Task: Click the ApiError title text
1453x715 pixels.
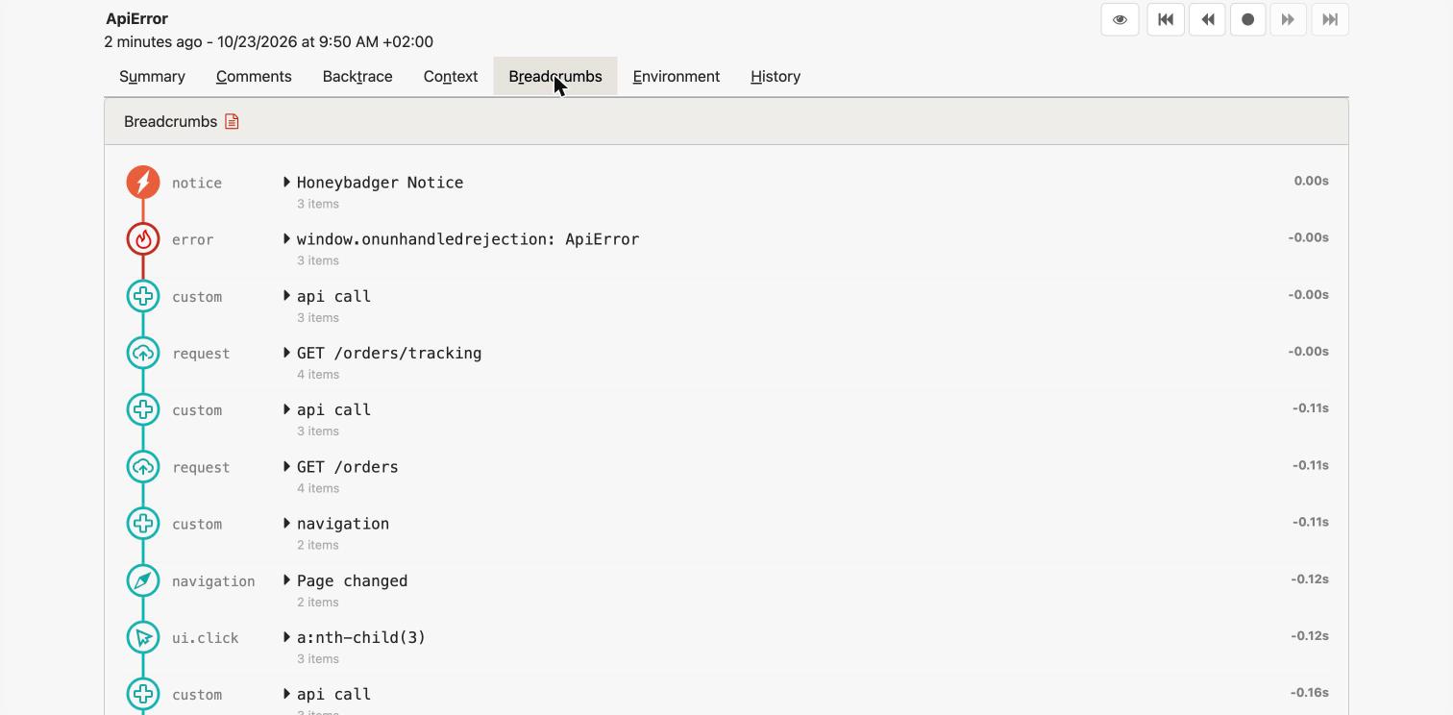Action: click(136, 18)
